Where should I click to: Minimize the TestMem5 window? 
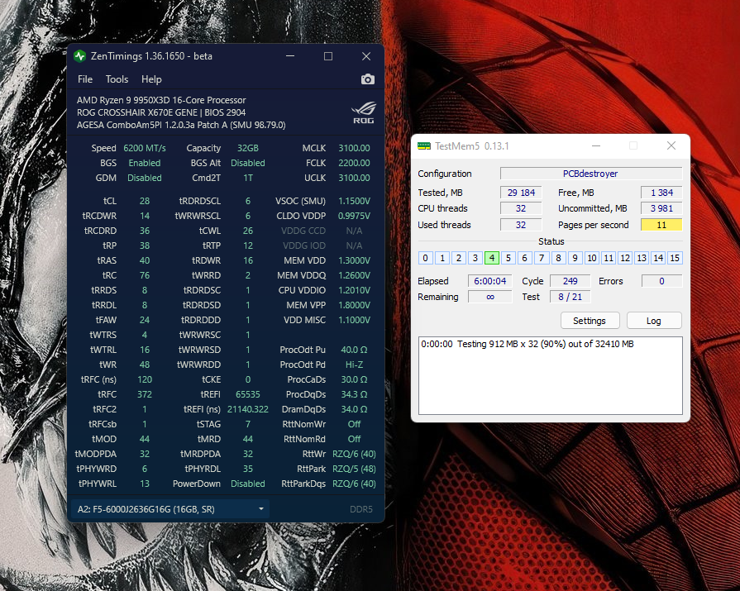(594, 145)
